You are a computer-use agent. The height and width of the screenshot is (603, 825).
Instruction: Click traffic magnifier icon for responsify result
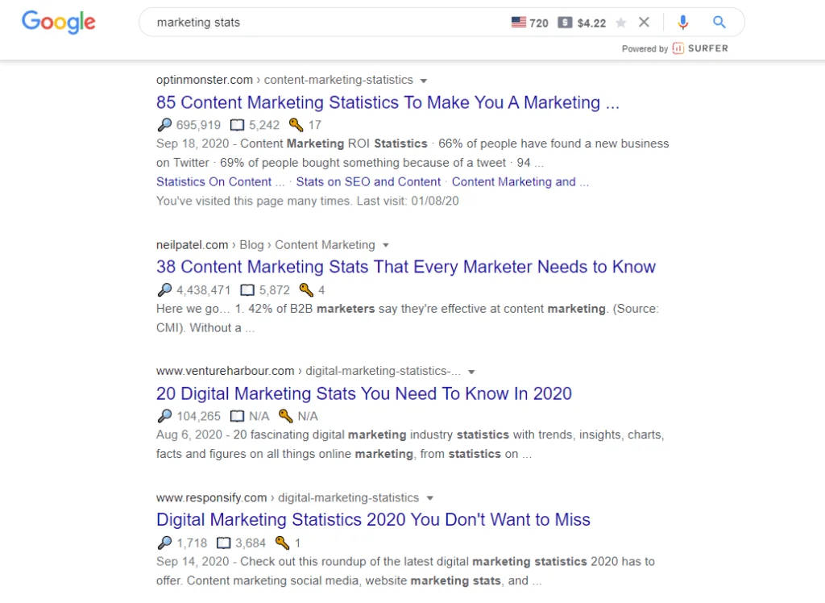[x=164, y=543]
